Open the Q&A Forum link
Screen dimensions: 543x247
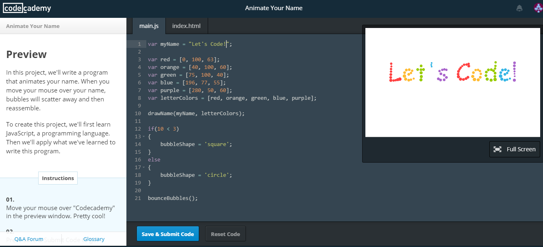pos(28,238)
